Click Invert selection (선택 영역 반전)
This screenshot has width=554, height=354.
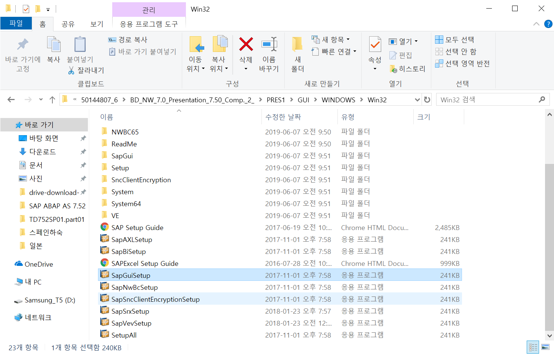[462, 63]
